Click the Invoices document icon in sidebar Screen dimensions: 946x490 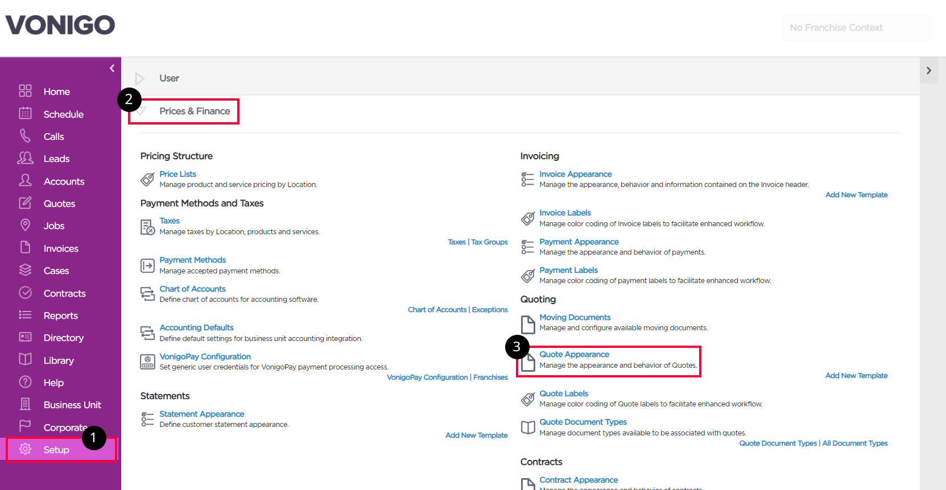[x=25, y=247]
